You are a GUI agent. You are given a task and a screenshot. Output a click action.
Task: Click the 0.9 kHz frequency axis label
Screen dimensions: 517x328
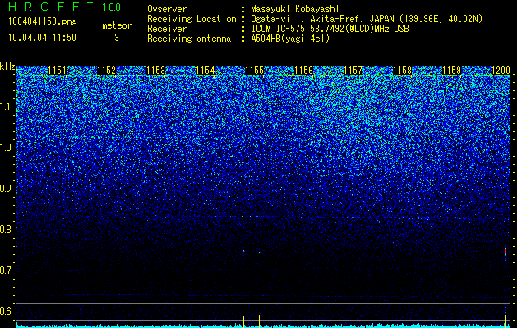click(7, 189)
